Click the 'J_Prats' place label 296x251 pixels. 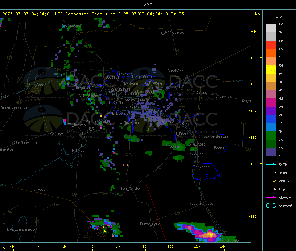coord(182,134)
